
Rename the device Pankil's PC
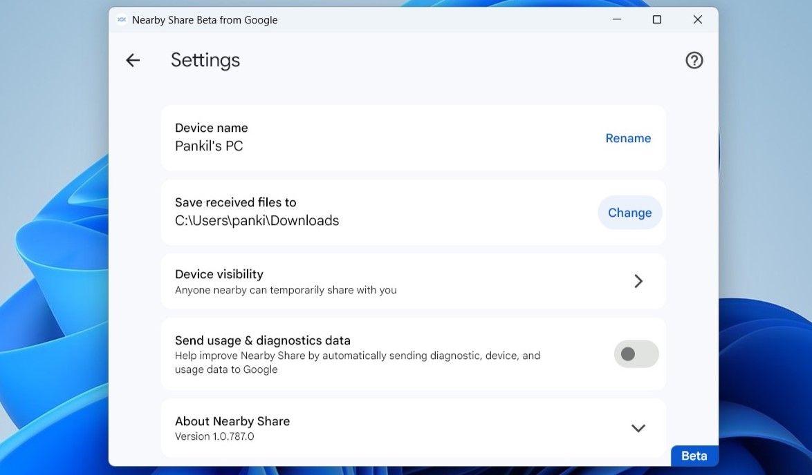[x=628, y=138]
